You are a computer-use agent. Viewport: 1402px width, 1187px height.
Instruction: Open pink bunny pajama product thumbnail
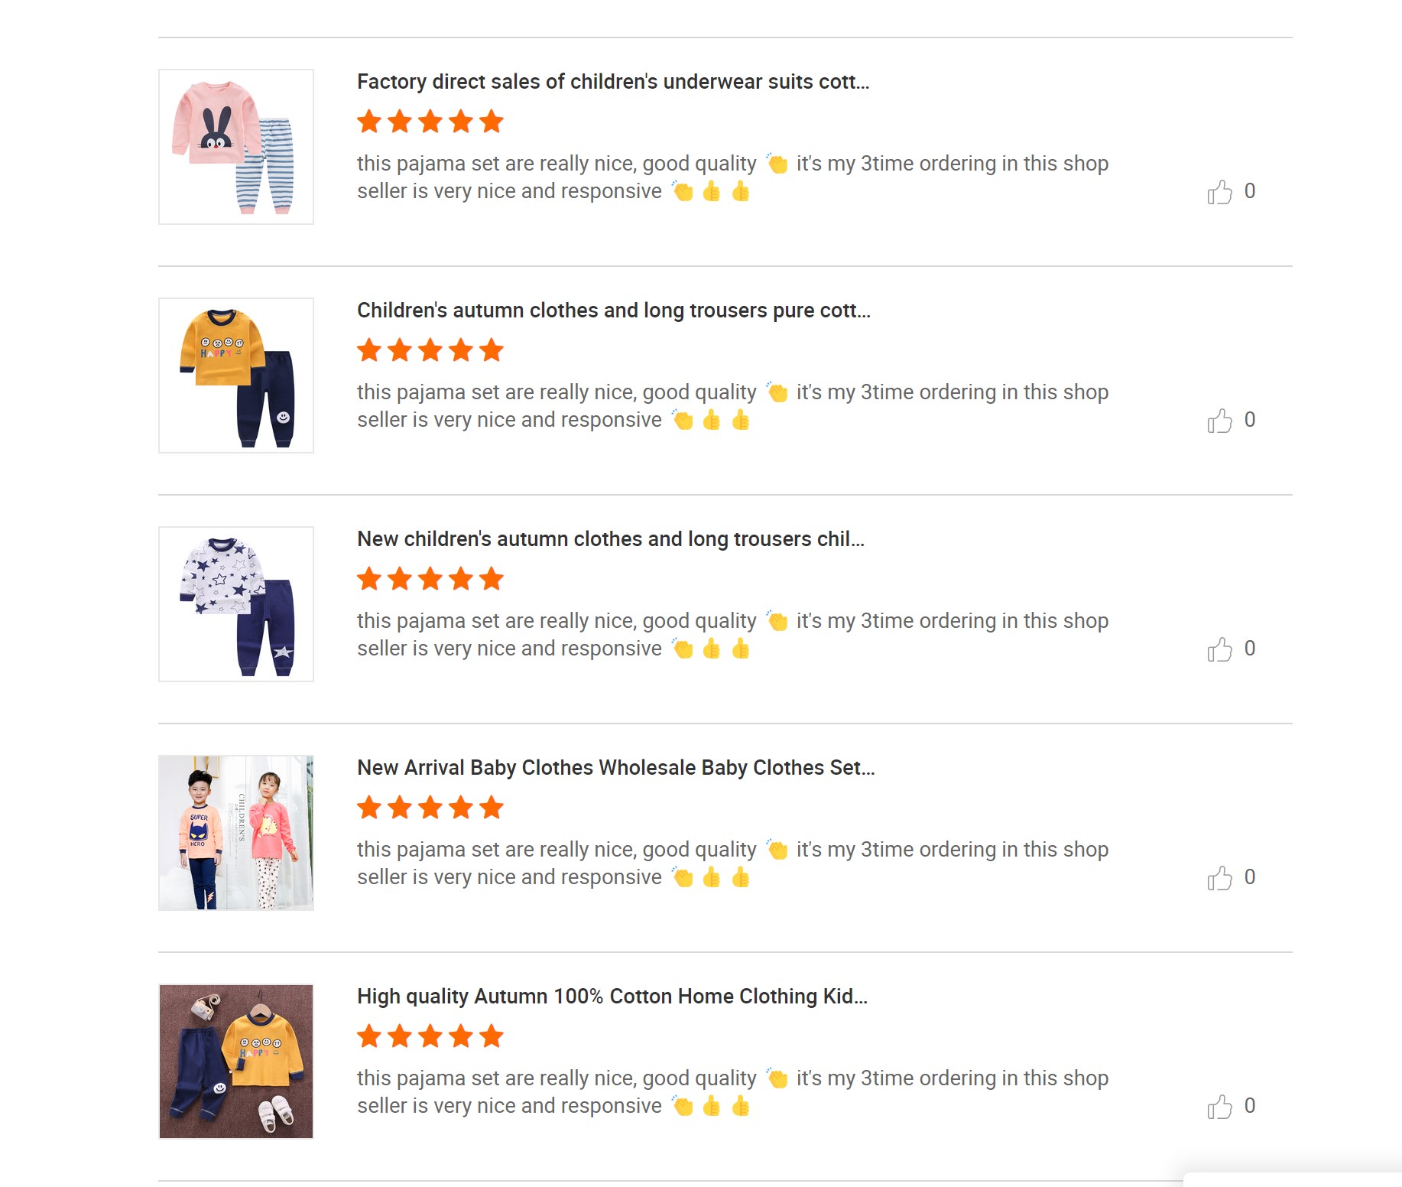pos(235,147)
